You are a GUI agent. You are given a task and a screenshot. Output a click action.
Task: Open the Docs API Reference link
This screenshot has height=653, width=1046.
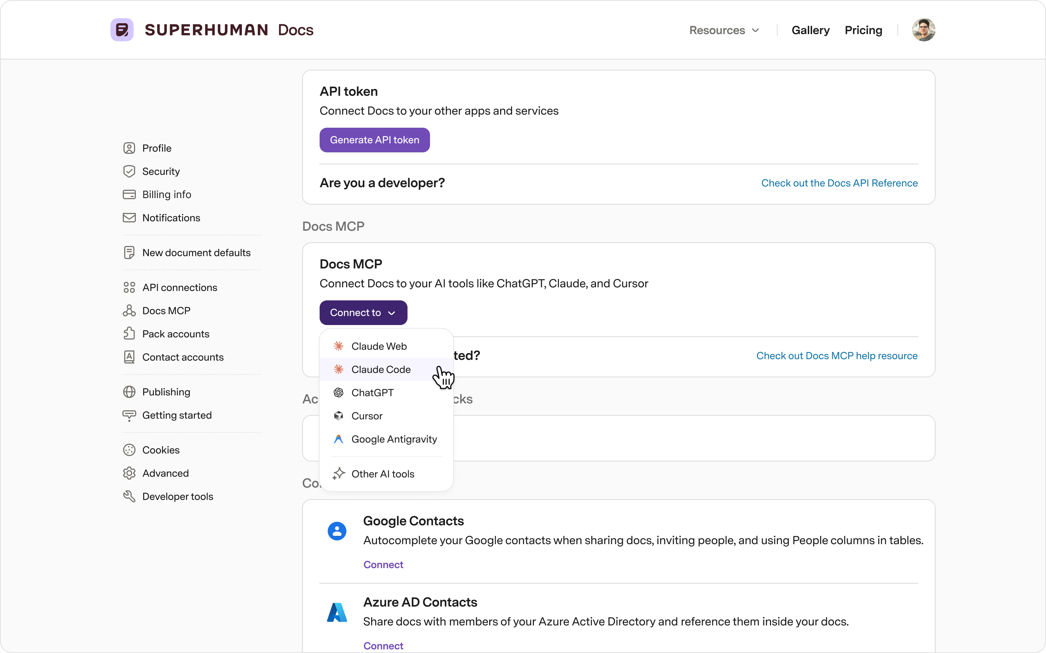click(x=839, y=183)
